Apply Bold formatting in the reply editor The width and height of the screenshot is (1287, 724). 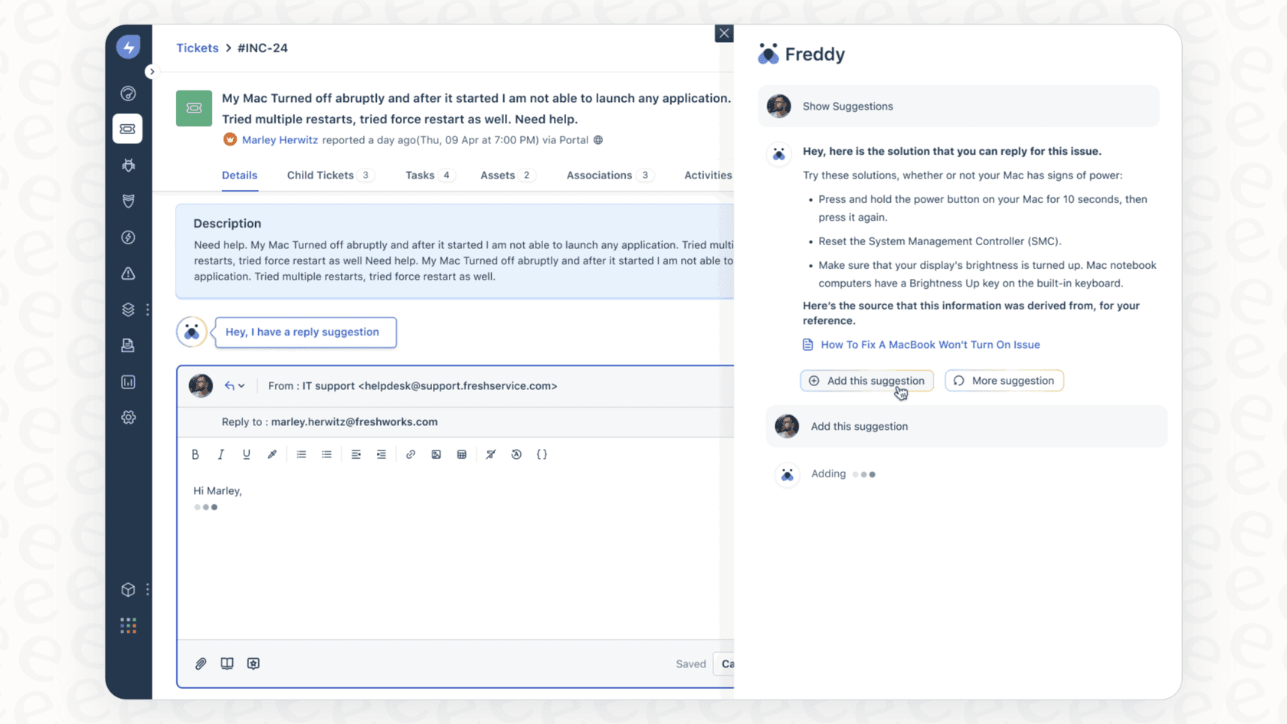click(x=195, y=454)
